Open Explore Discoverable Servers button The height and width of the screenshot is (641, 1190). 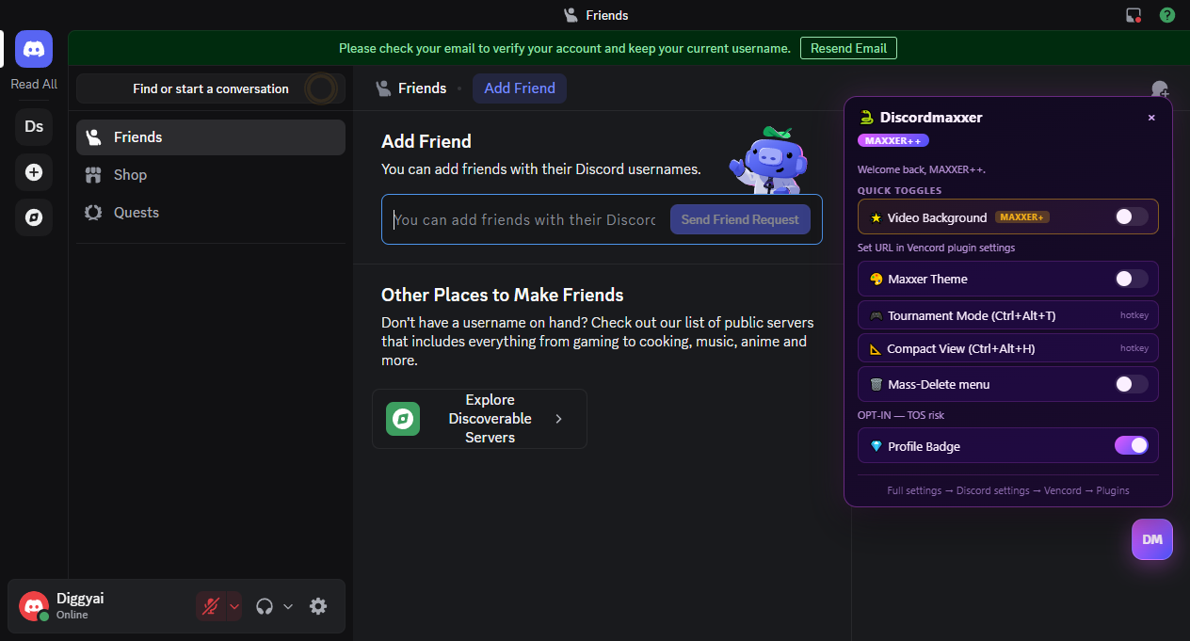click(x=479, y=419)
